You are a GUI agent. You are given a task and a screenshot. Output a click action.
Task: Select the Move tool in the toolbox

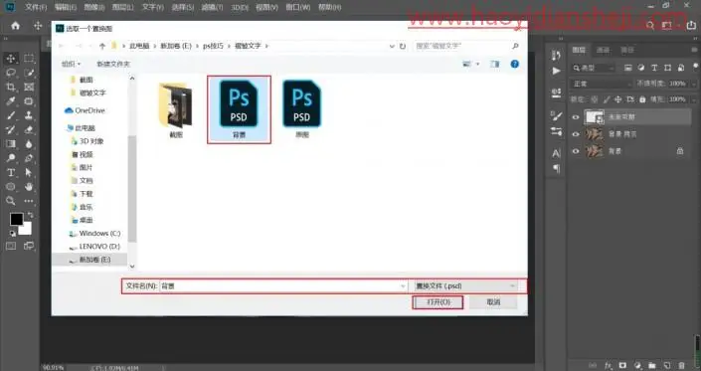11,58
